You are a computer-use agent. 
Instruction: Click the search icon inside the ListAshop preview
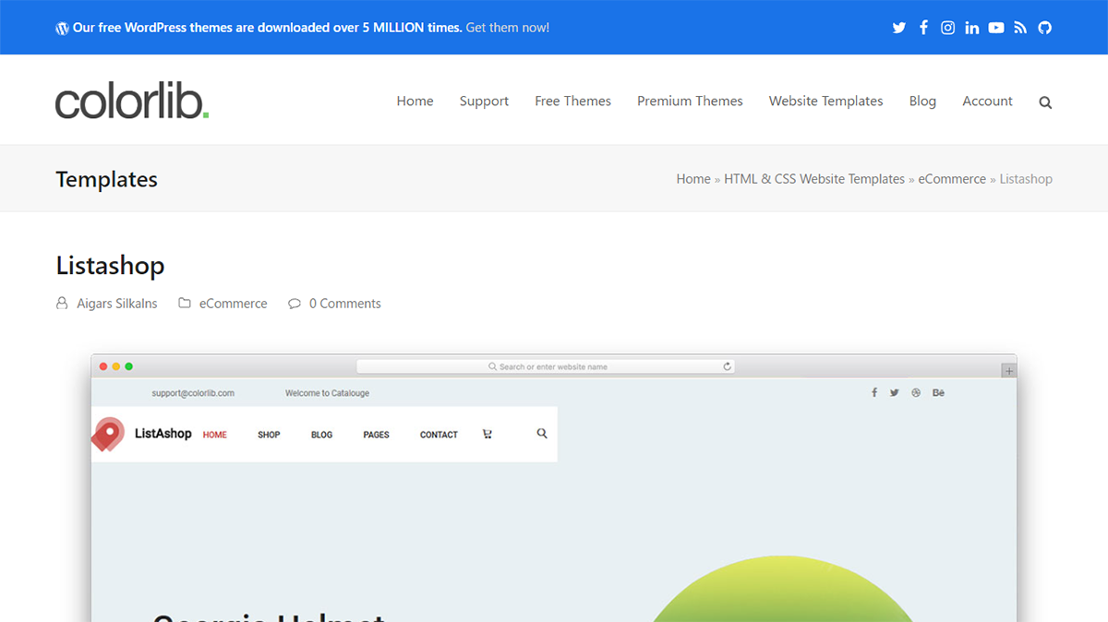coord(541,434)
